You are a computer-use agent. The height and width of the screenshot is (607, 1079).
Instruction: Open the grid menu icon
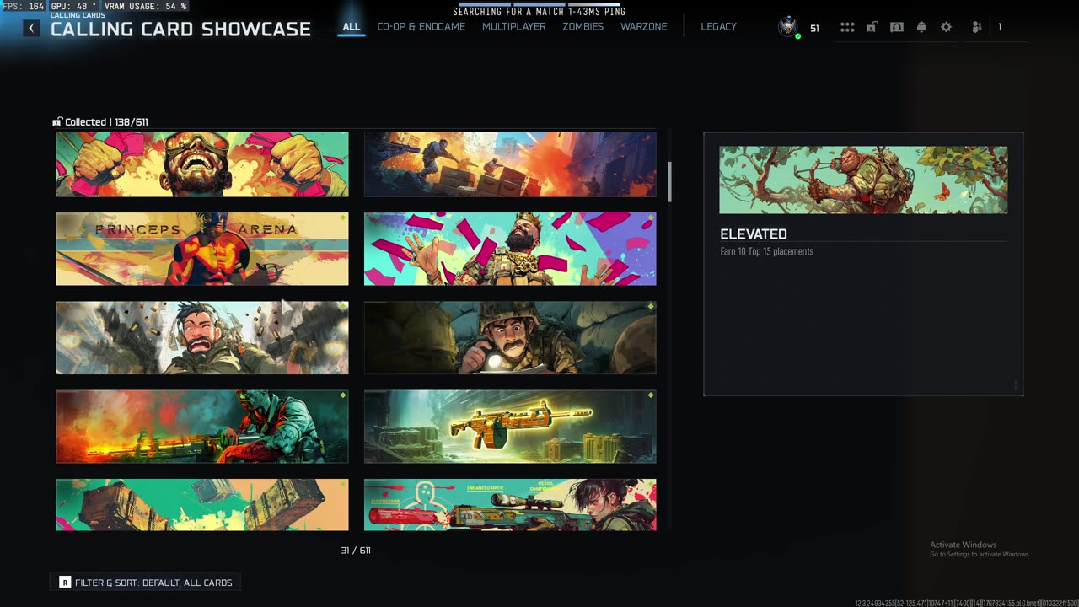click(847, 27)
